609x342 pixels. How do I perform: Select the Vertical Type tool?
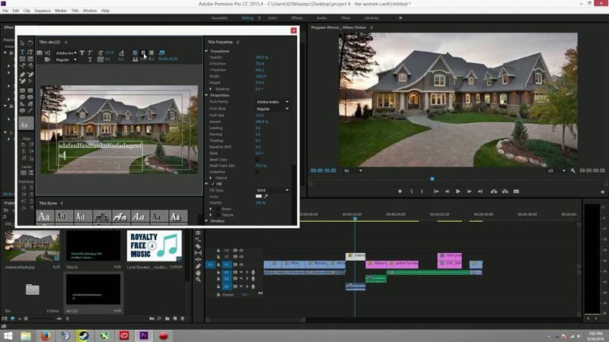(30, 52)
